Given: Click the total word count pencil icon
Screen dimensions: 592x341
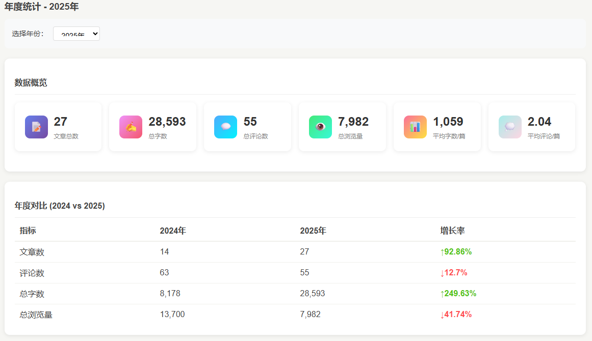Looking at the screenshot, I should 131,127.
